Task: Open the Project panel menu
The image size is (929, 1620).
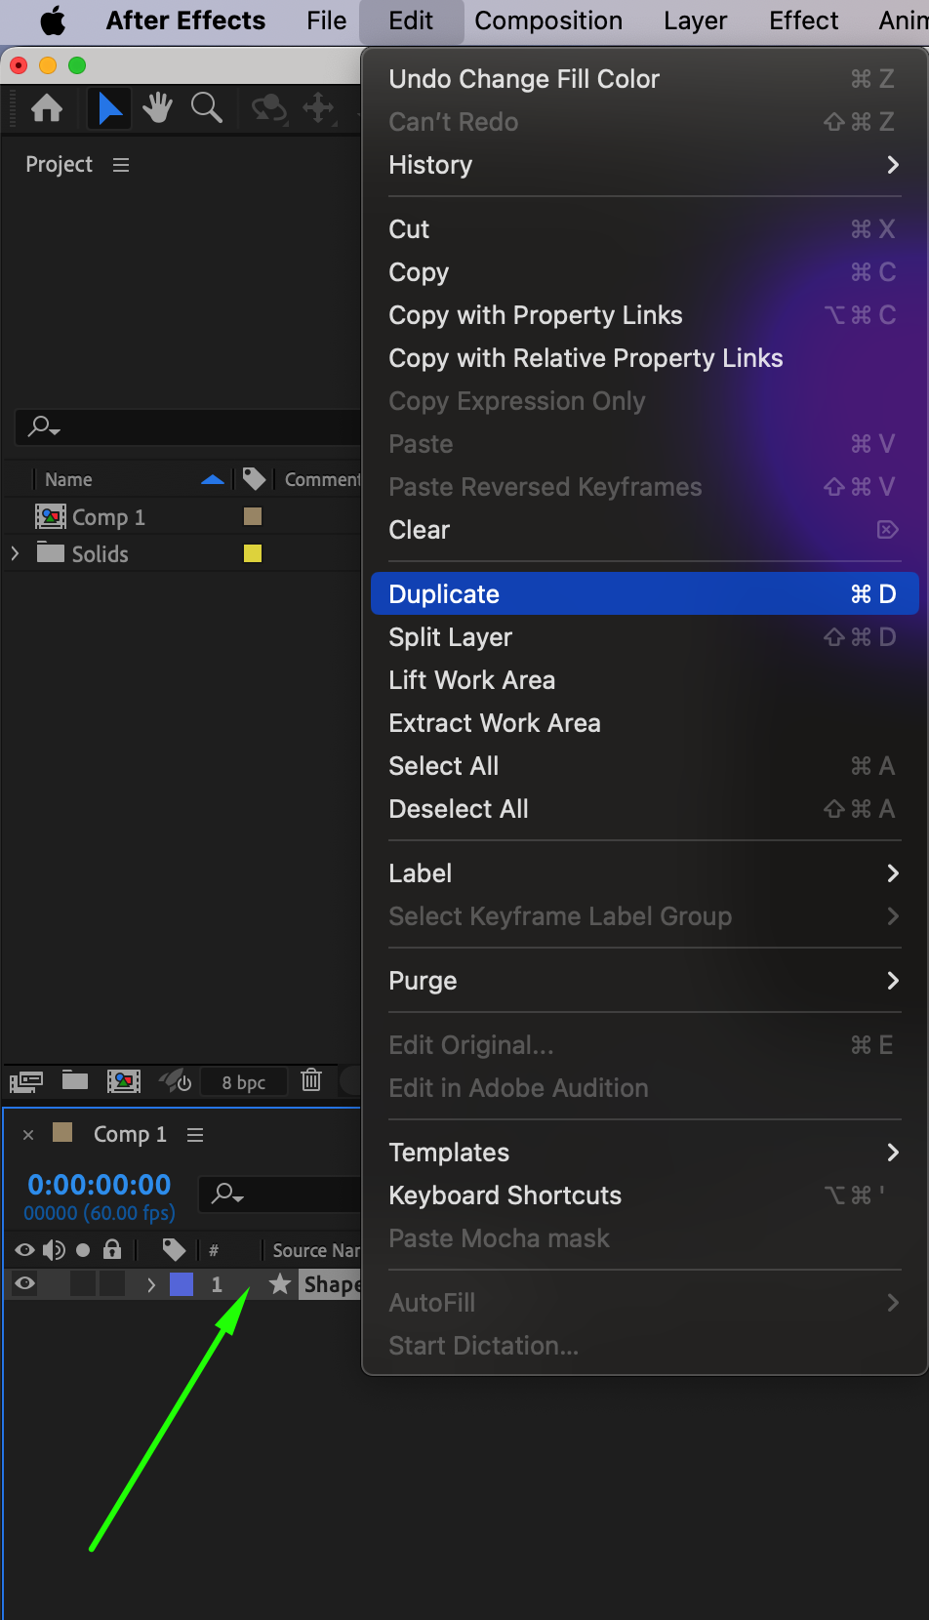Action: [121, 165]
